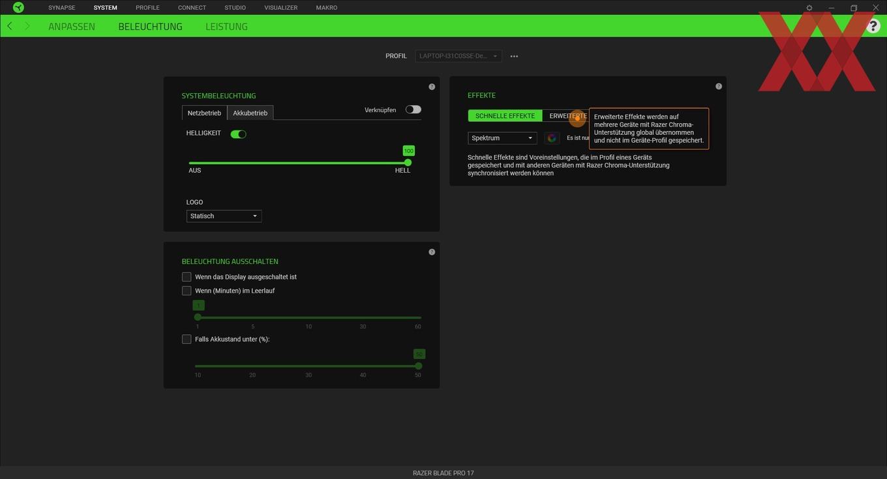Screen dimensions: 887x479
Task: Select the Akkubetrieb tab
Action: pyautogui.click(x=250, y=113)
